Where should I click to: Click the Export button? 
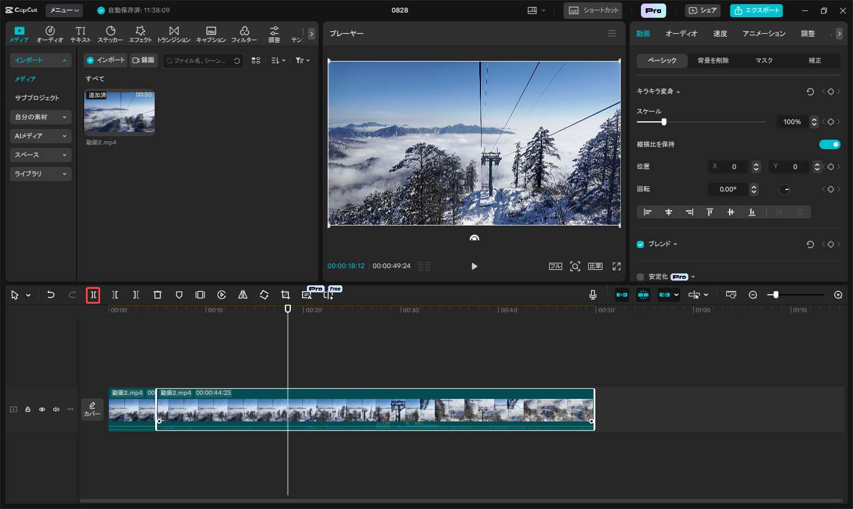point(756,11)
